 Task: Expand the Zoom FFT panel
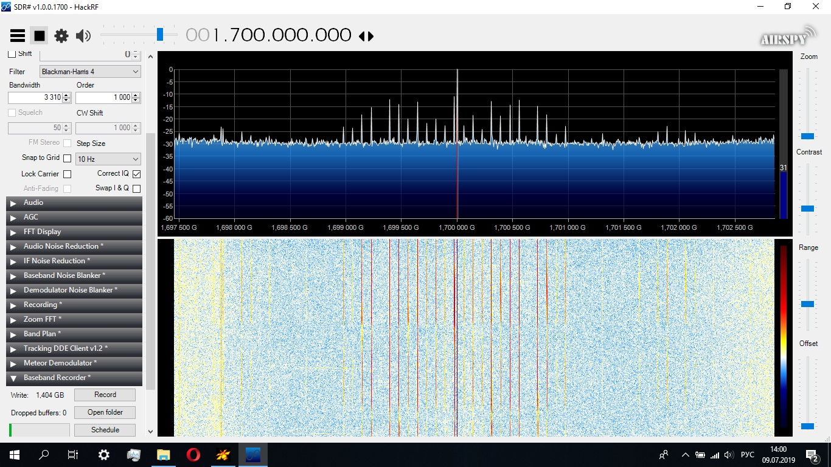pyautogui.click(x=74, y=320)
